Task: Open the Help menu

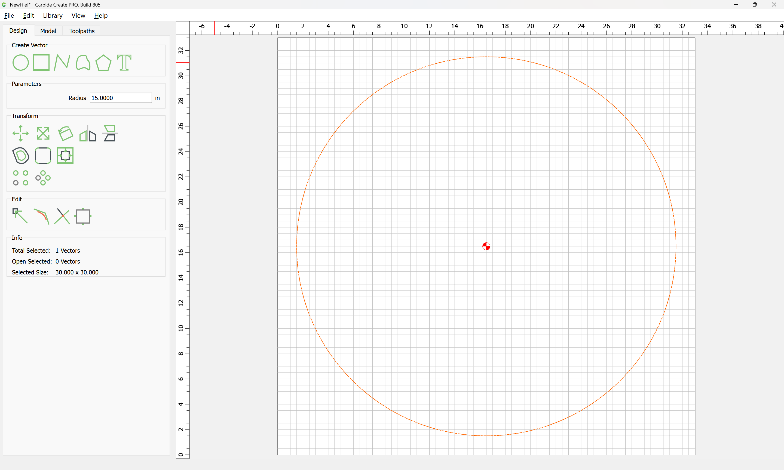Action: click(101, 16)
